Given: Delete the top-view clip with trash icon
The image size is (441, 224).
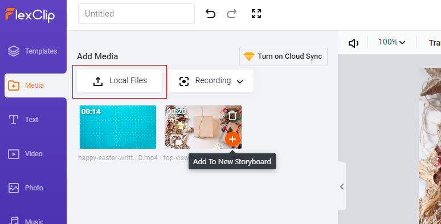Looking at the screenshot, I should [x=232, y=115].
